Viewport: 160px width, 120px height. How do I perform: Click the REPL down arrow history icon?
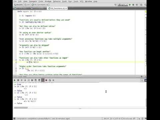click(25, 80)
